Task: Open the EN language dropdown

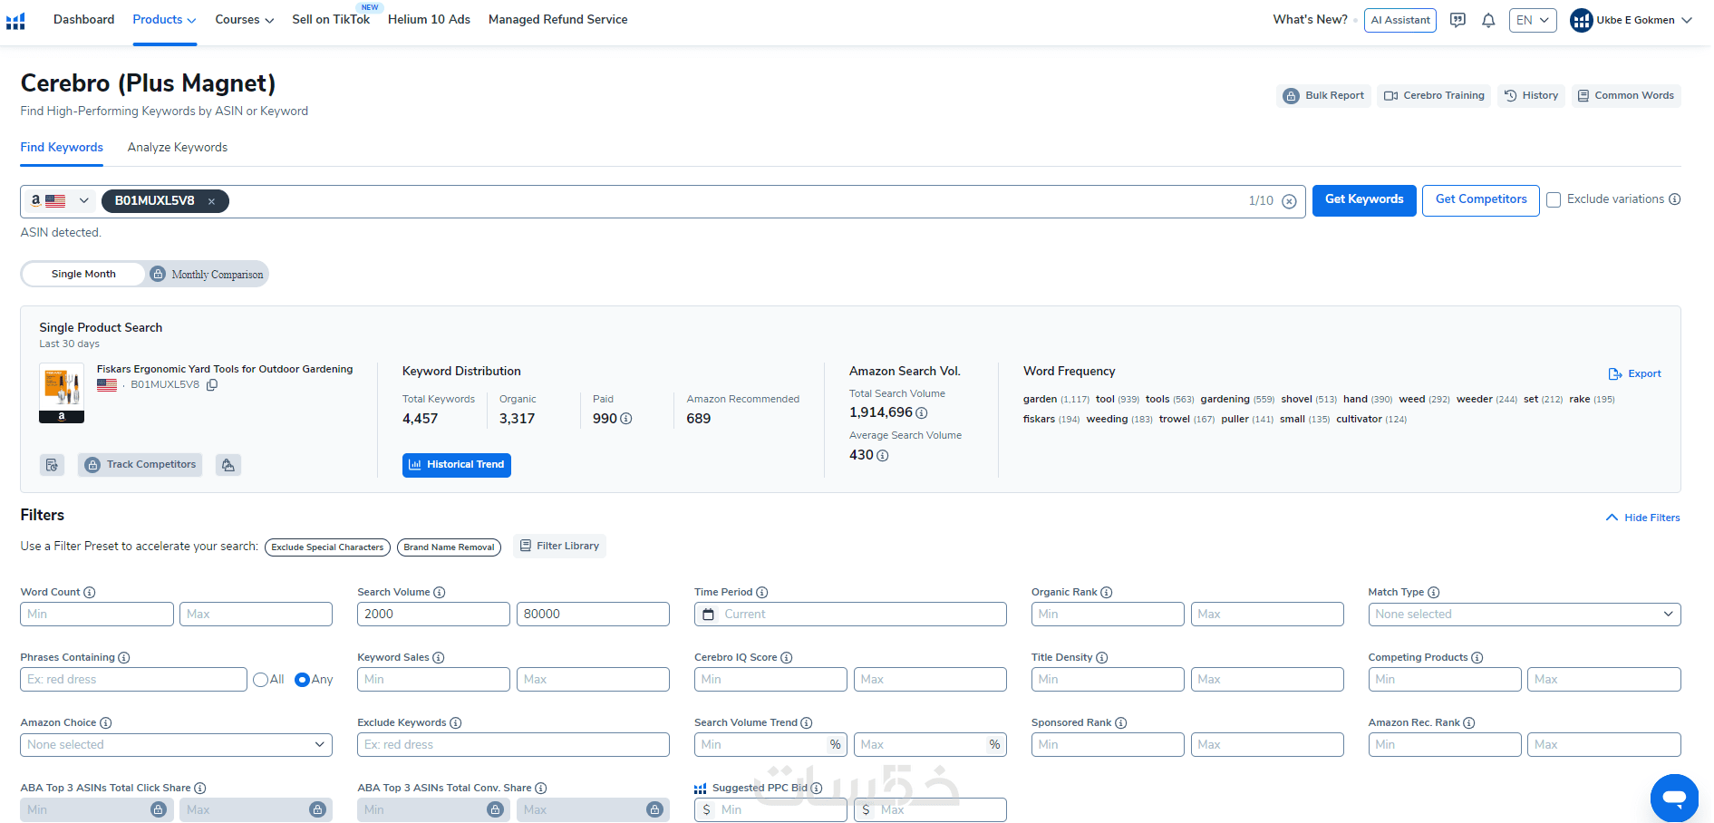Action: tap(1533, 20)
